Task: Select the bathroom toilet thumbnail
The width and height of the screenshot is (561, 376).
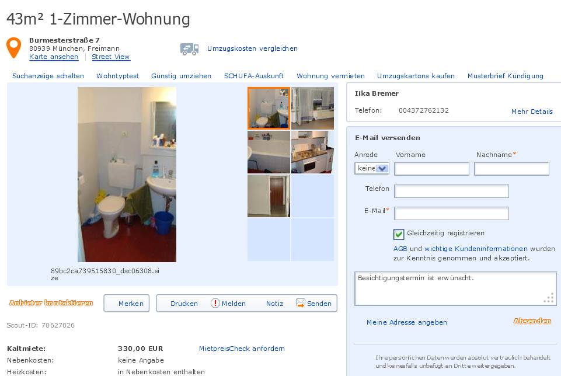Action: point(269,108)
